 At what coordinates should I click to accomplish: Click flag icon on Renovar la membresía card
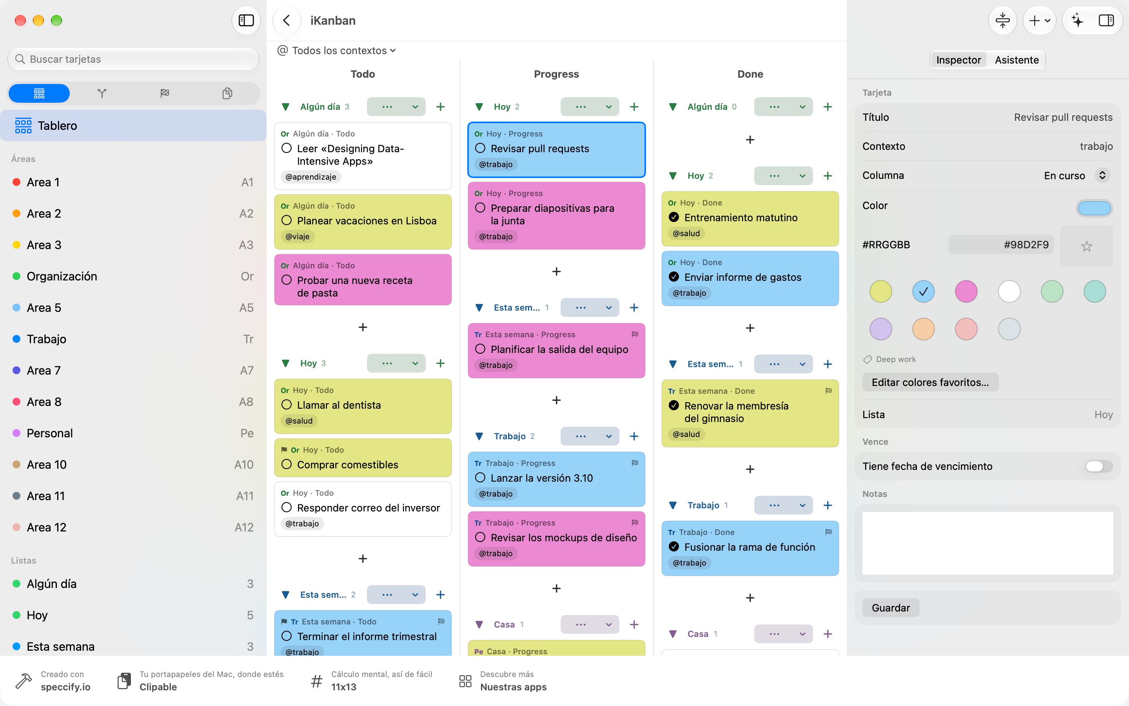[x=829, y=391]
